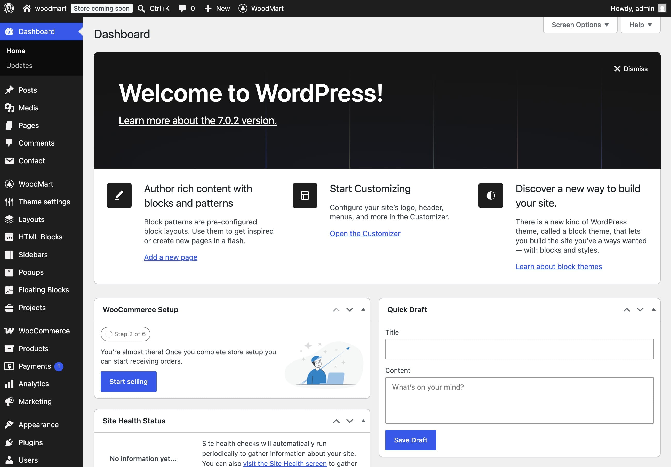Click the HTML Blocks code icon
671x467 pixels.
tap(9, 237)
